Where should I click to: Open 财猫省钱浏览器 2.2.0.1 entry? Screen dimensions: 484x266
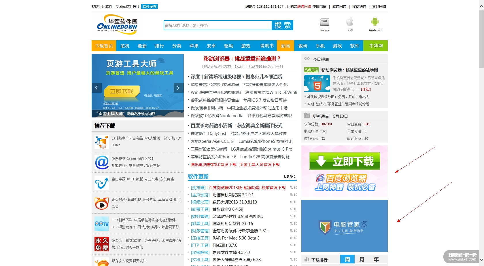[233, 195]
